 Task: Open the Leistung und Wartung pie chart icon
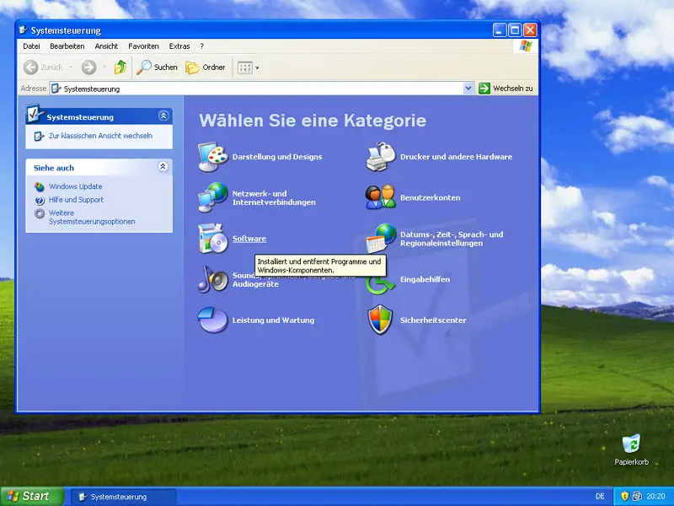click(x=213, y=320)
